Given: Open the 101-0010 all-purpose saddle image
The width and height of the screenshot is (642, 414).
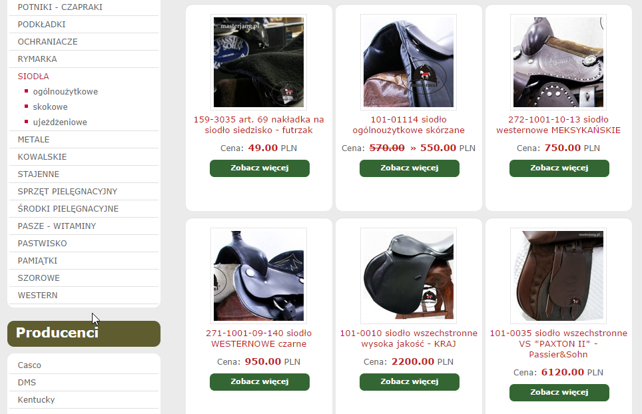Looking at the screenshot, I should click(409, 276).
